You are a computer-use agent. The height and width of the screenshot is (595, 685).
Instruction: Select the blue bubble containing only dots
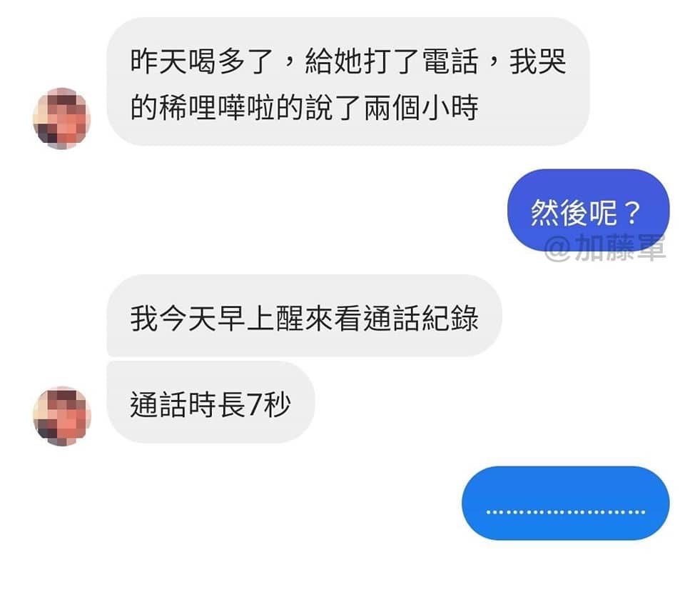(565, 503)
